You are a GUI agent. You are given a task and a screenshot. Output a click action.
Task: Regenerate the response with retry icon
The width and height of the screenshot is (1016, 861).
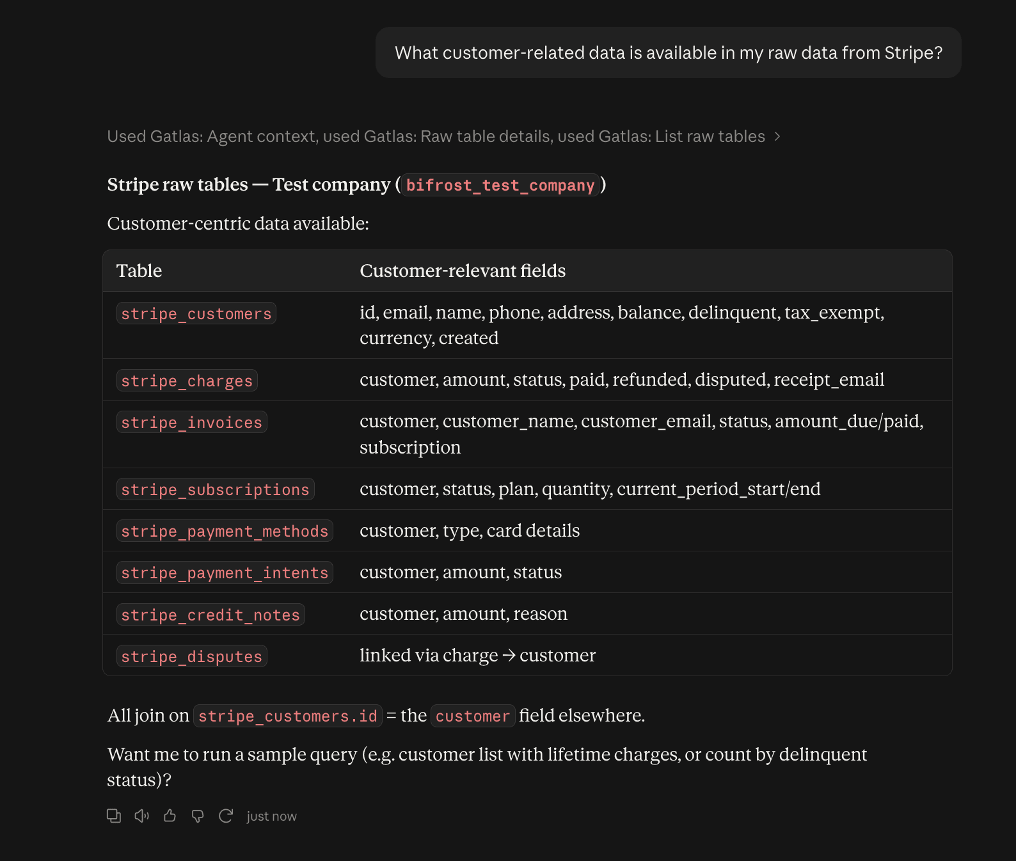[x=226, y=816]
